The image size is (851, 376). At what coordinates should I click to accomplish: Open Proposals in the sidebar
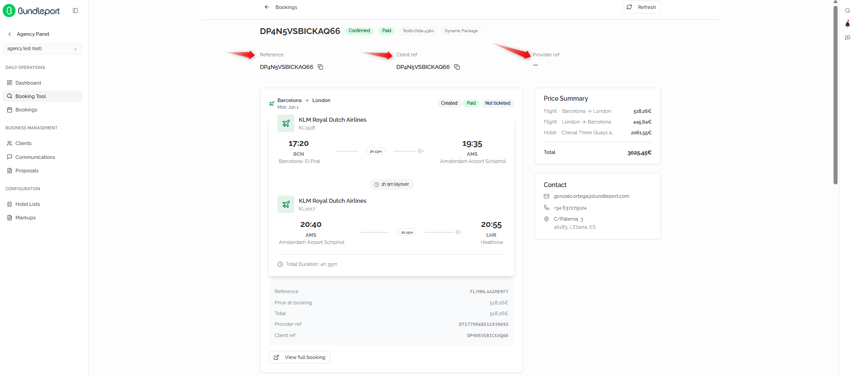tap(43, 171)
